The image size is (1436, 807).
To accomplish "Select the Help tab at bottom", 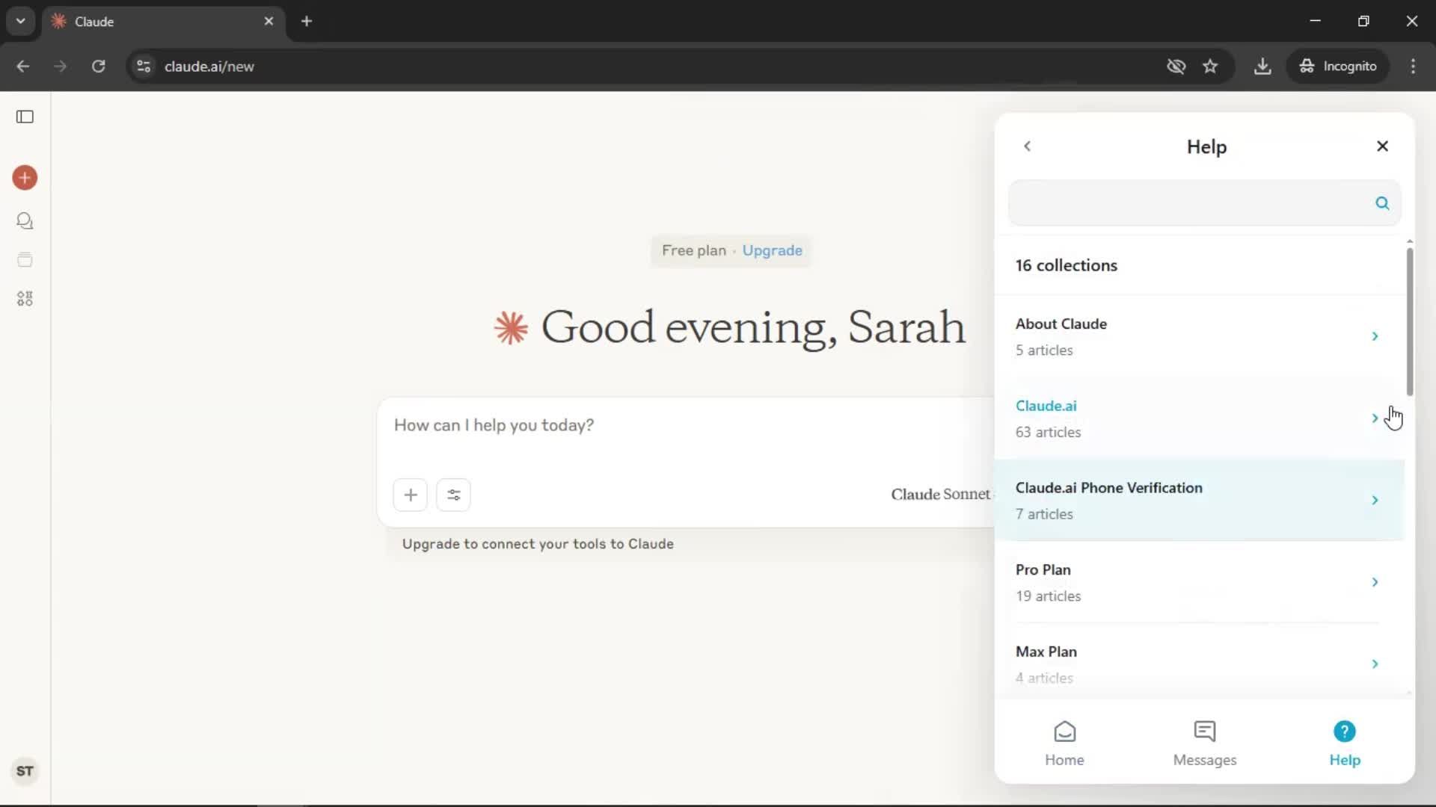I will point(1344,743).
